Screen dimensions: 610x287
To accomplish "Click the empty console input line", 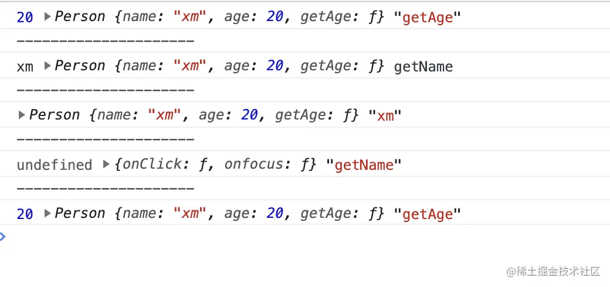I will 293,237.
